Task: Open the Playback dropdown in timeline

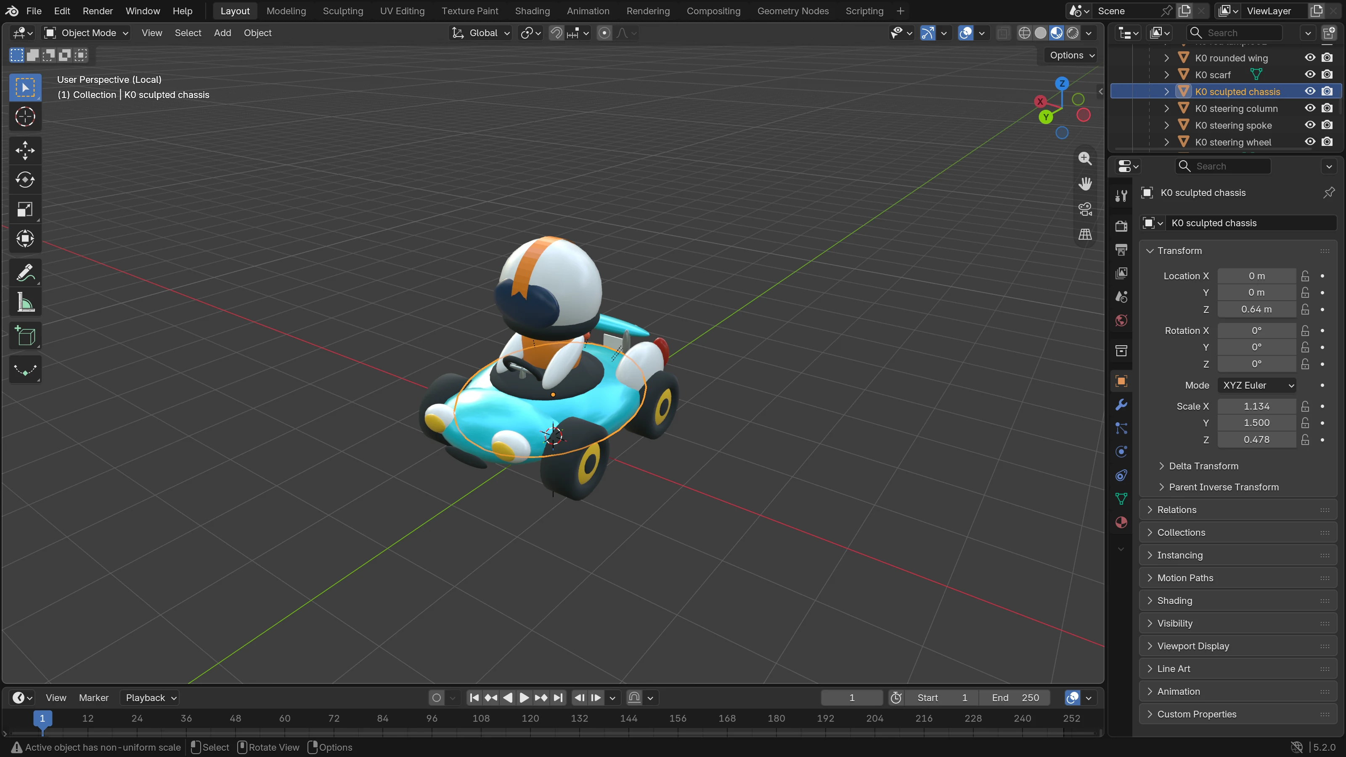Action: click(151, 698)
